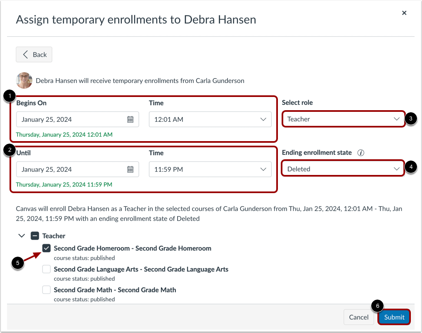Viewport: 422px width, 333px height.
Task: Check the Second Grade Math course
Action: tap(46, 290)
